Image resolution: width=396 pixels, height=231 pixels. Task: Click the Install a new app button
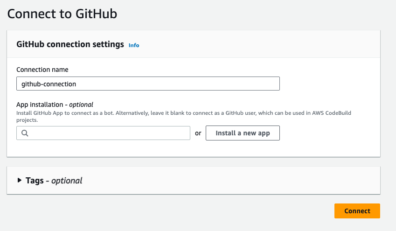(243, 133)
